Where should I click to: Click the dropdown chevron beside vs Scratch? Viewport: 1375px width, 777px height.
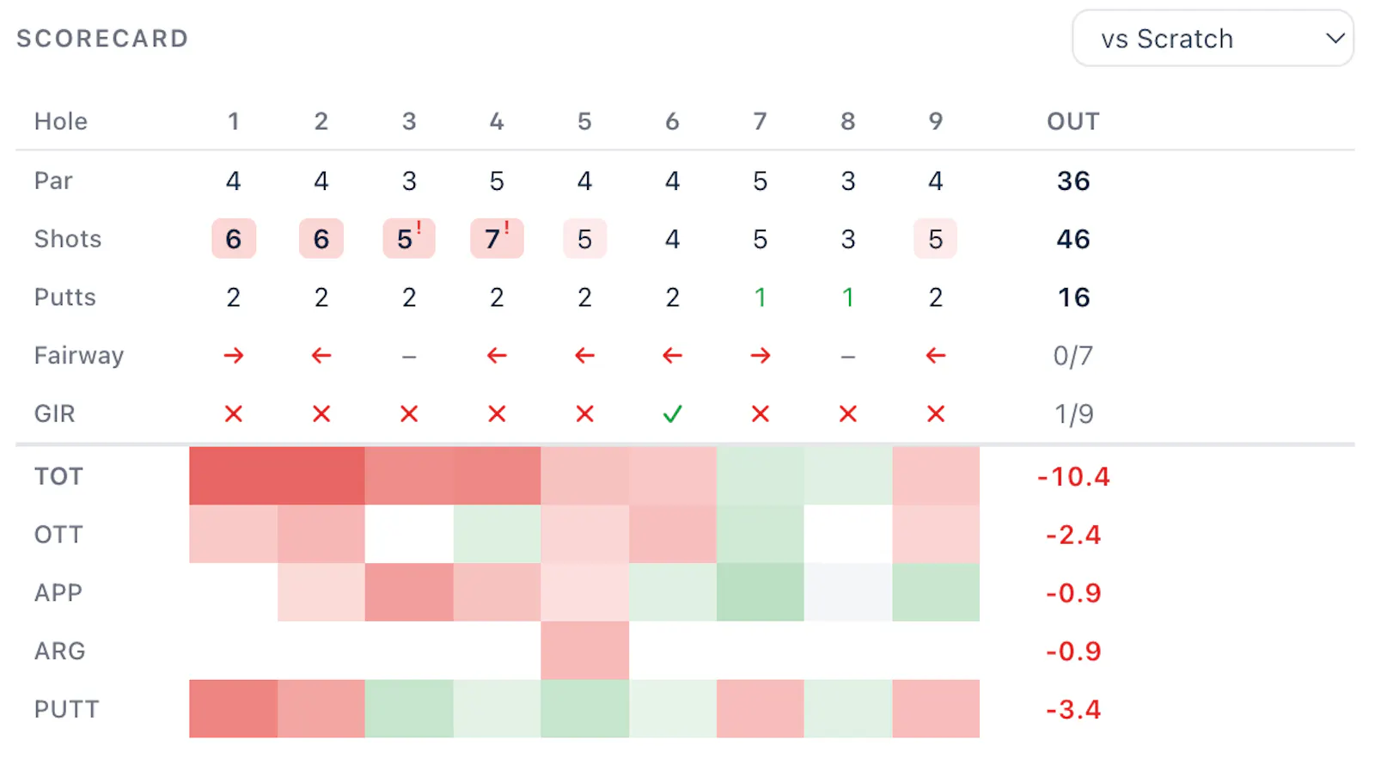(1335, 39)
